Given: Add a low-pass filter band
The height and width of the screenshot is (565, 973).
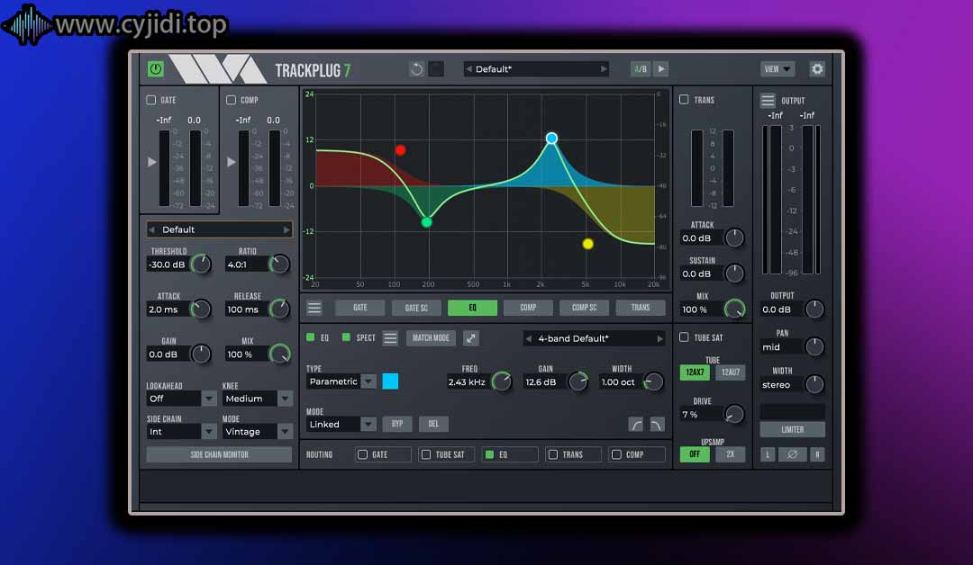Looking at the screenshot, I should tap(657, 425).
